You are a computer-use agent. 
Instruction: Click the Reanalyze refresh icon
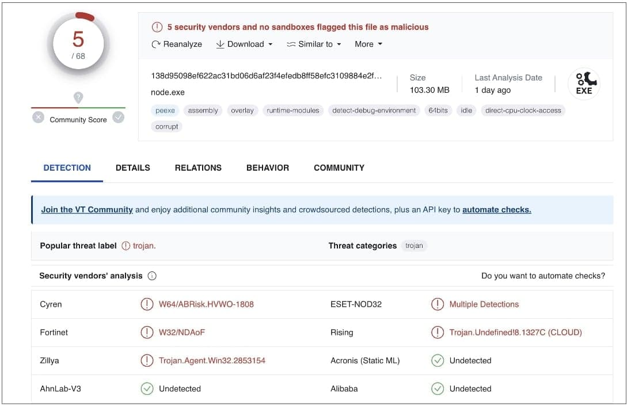(x=156, y=44)
